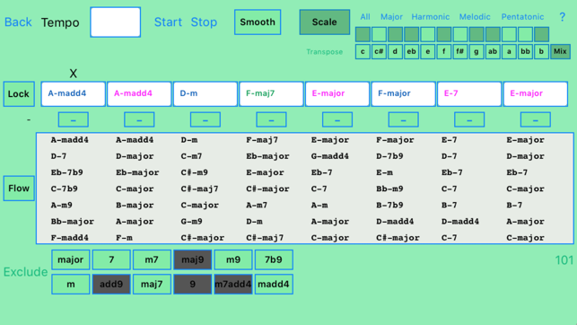Toggle exclude for m chords
Viewport: 577px width, 325px height.
click(71, 284)
